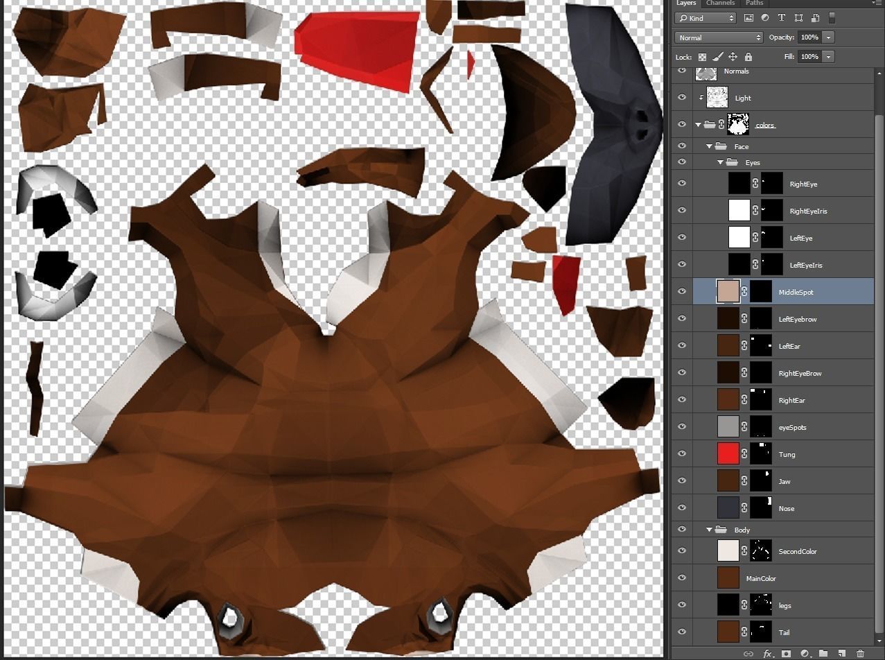Open the Kind filter dropdown

[x=706, y=18]
